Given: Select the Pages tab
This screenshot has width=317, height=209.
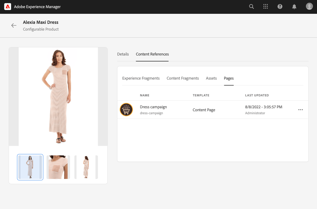Looking at the screenshot, I should pyautogui.click(x=229, y=78).
